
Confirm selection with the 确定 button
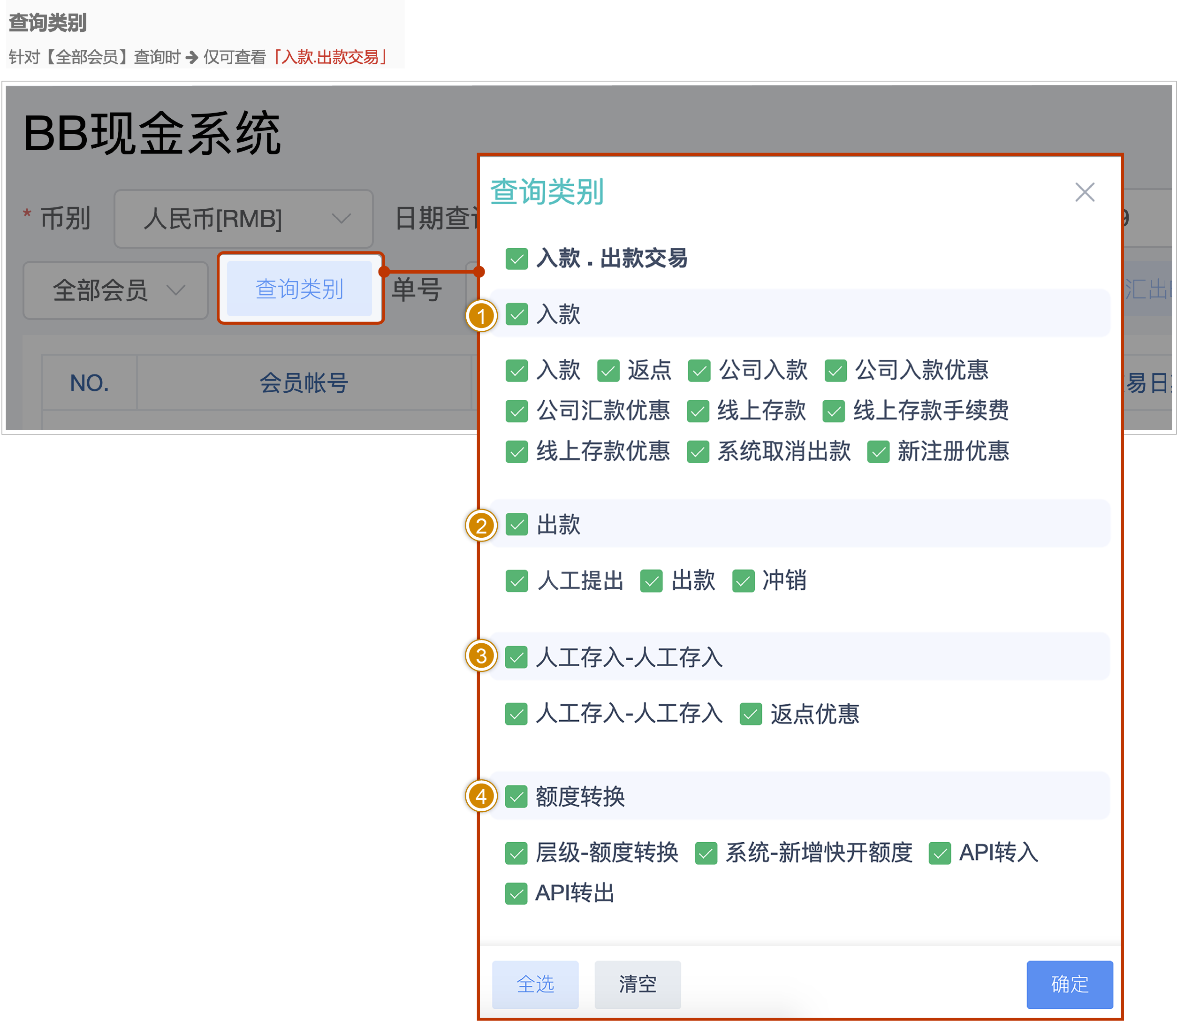(x=1069, y=984)
